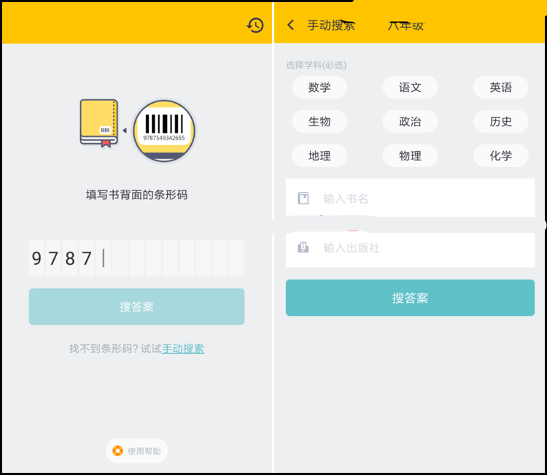Click the first digit box showing 9
The image size is (547, 475).
(x=36, y=258)
